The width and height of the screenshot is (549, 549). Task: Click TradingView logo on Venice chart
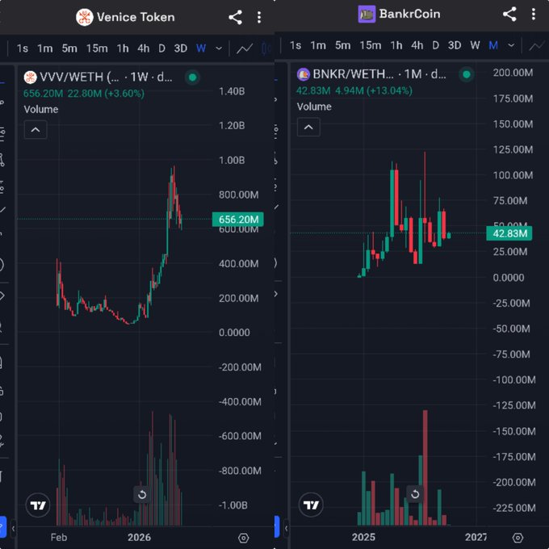[x=38, y=505]
